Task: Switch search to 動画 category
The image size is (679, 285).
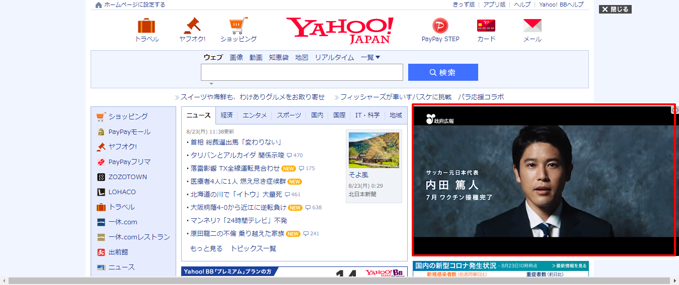Action: (256, 58)
